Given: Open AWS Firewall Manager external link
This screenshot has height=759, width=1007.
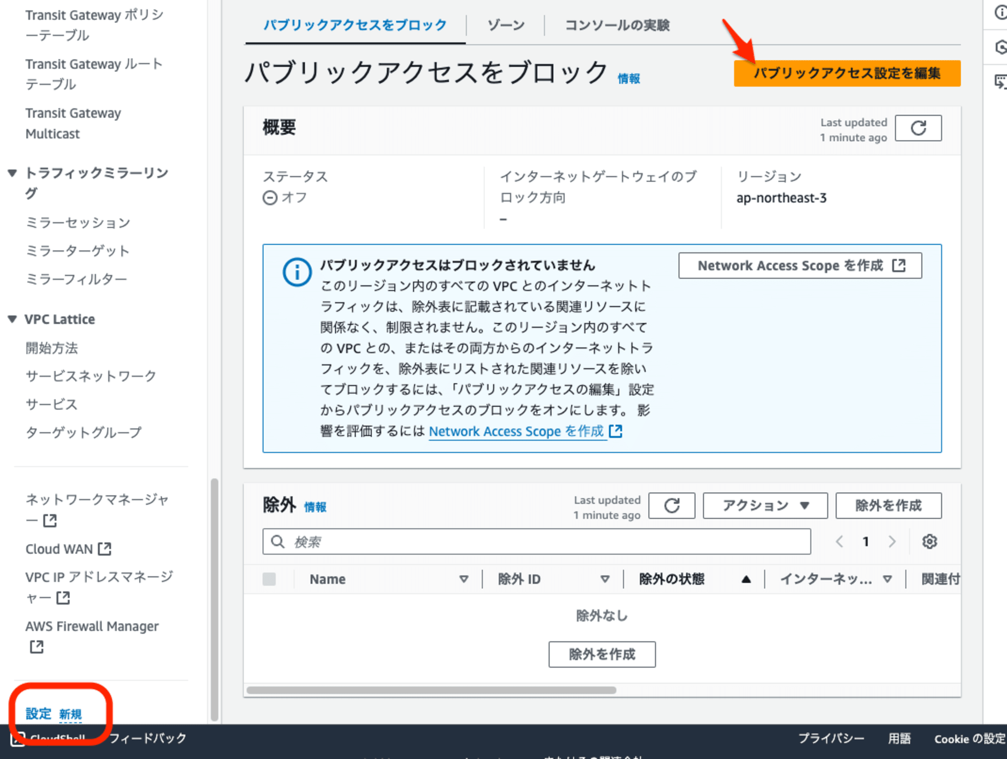Looking at the screenshot, I should [x=92, y=636].
